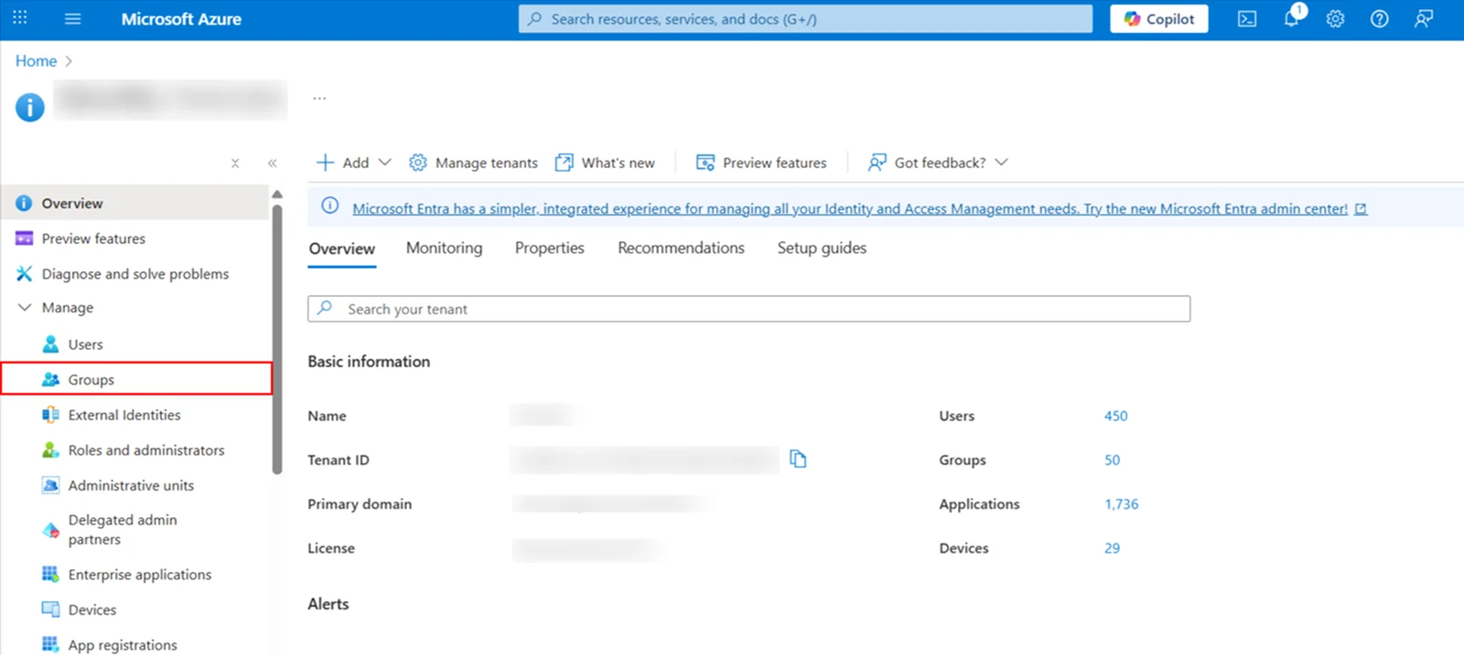
Task: Click the info icon in the banner
Action: pyautogui.click(x=330, y=206)
